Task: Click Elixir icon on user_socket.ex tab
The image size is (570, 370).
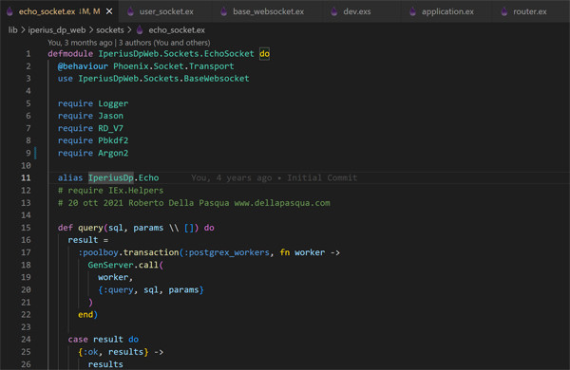Action: coord(130,11)
